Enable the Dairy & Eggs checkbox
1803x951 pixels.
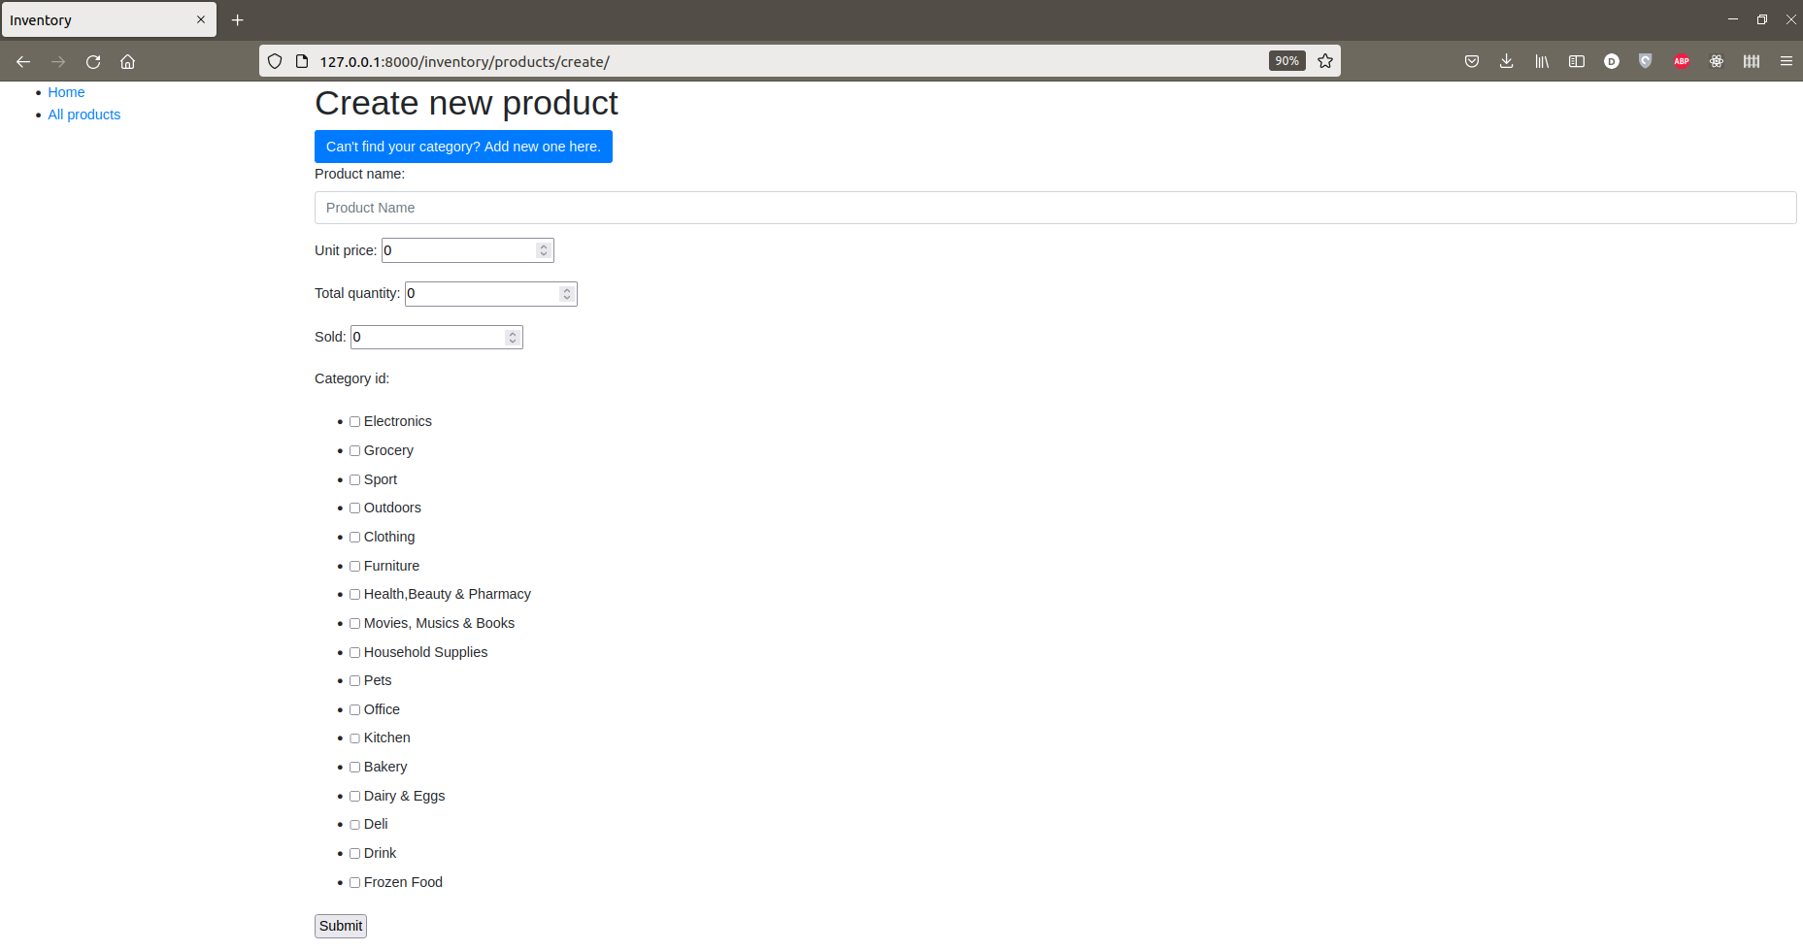(355, 797)
